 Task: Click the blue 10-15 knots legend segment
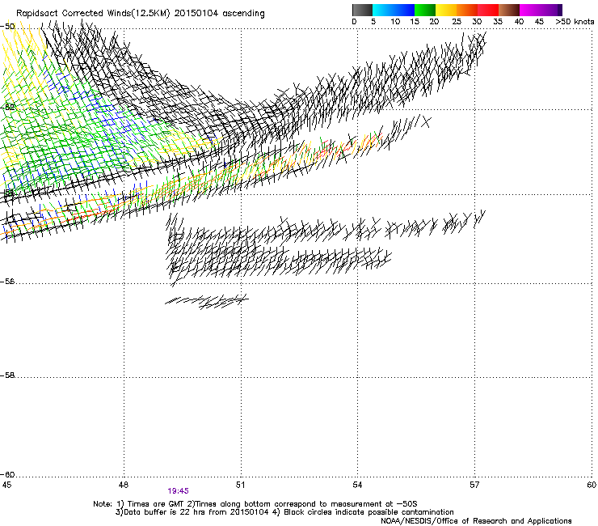404,10
